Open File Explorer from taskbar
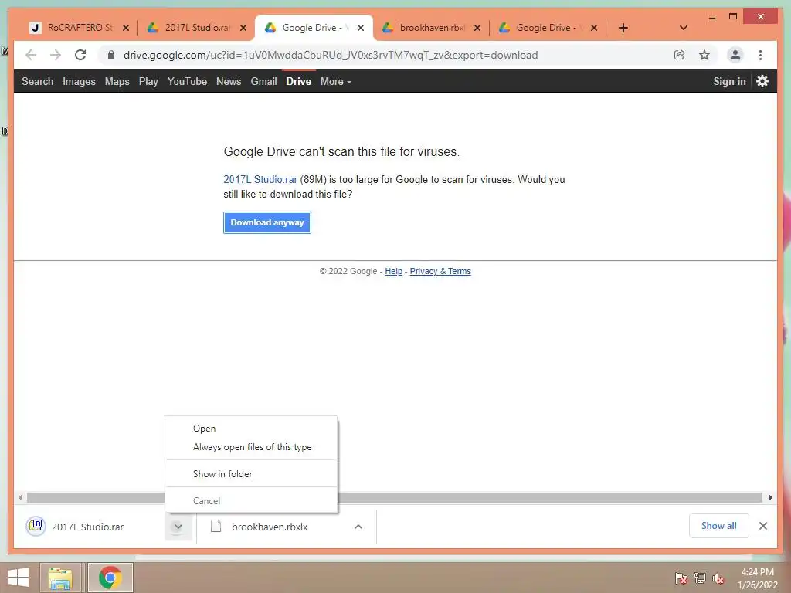 [x=60, y=578]
